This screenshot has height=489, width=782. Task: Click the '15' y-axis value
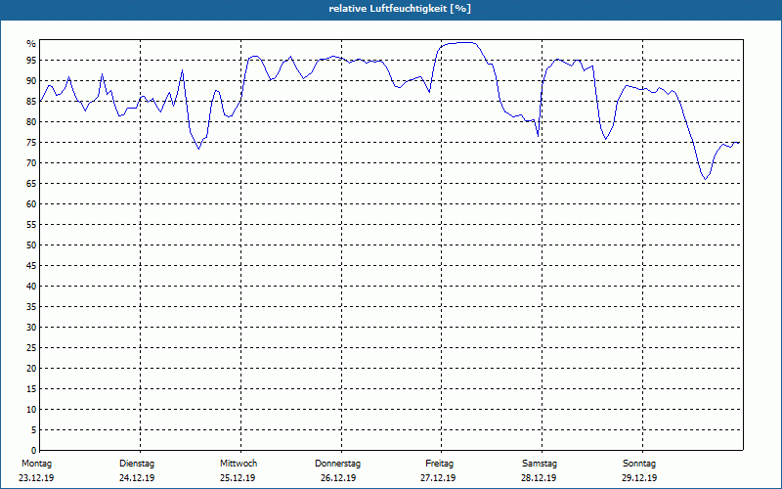coord(31,388)
